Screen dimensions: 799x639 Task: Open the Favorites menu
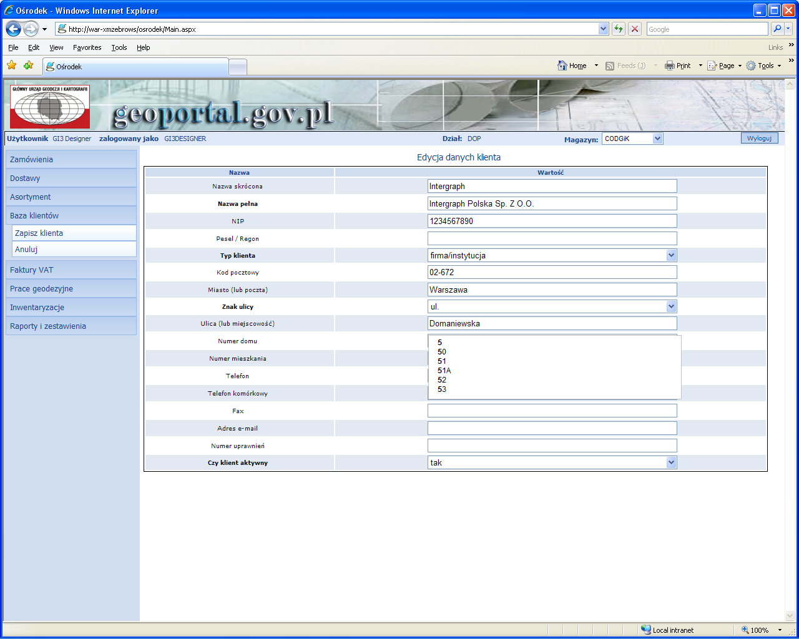87,47
